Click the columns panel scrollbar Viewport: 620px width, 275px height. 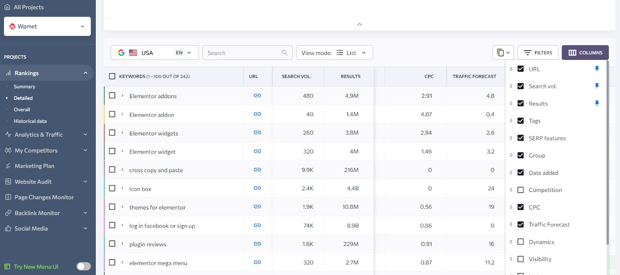point(607,152)
